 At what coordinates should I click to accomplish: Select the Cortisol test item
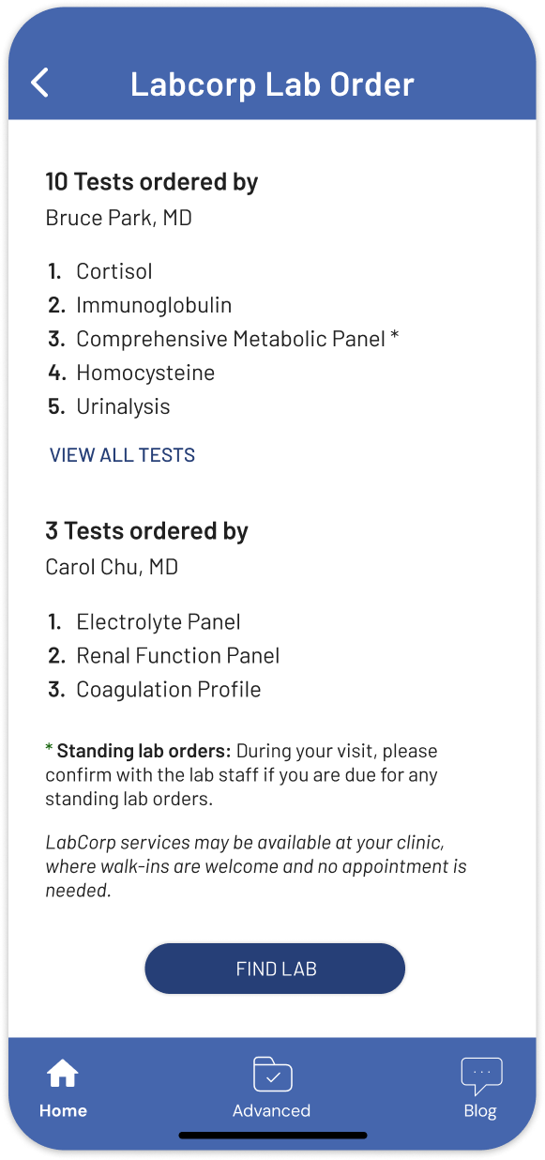114,271
